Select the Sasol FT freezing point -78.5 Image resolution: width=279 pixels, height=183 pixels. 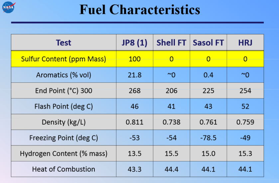coord(209,137)
